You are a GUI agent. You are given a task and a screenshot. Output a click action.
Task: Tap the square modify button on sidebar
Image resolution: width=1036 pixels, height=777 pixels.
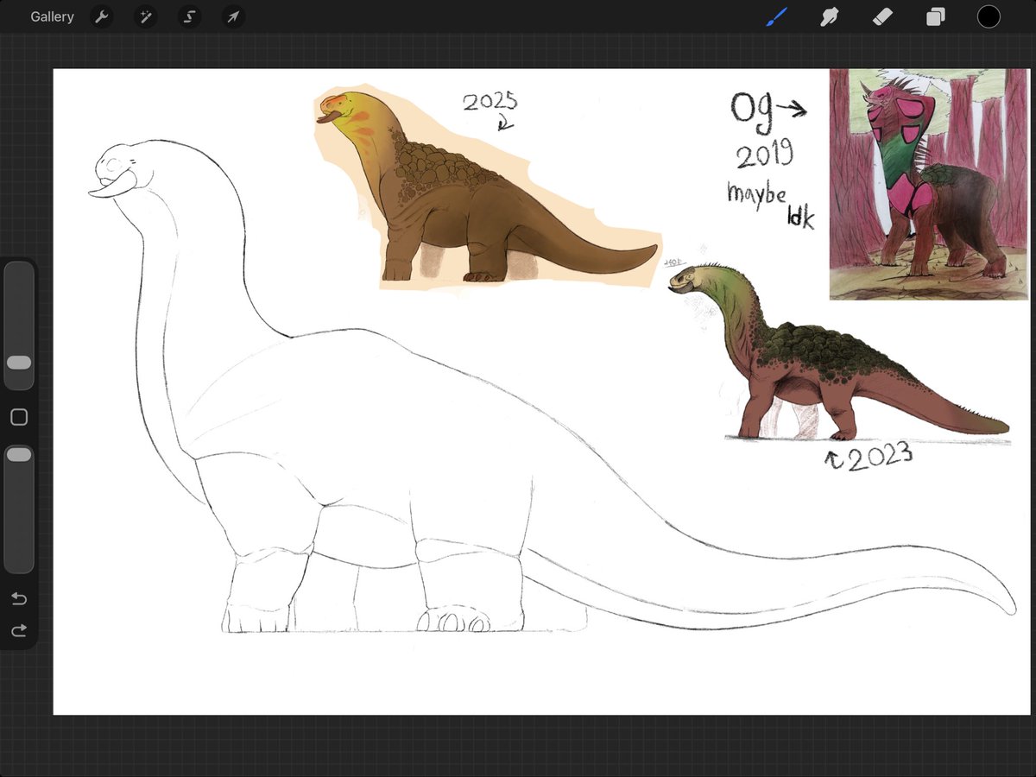19,417
